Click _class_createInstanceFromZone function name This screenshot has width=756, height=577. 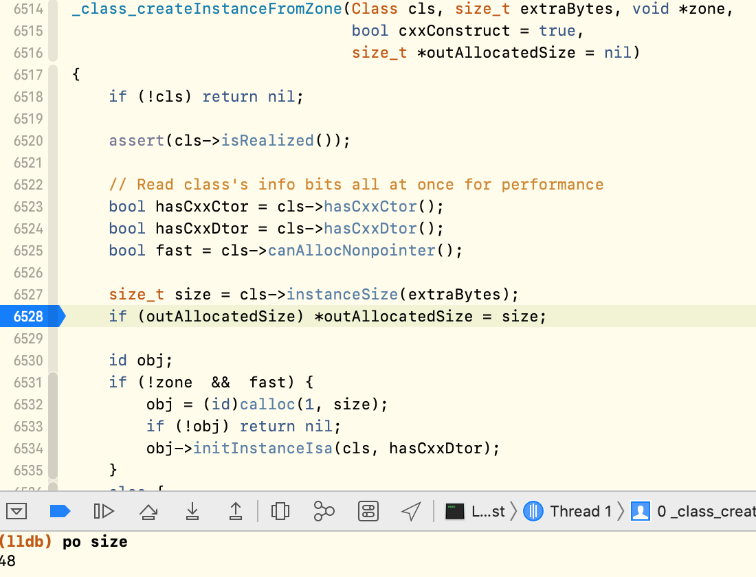point(208,9)
